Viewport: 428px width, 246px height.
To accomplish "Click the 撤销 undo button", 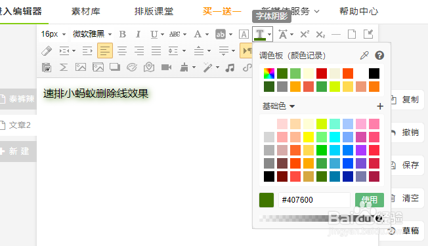I will point(407,133).
